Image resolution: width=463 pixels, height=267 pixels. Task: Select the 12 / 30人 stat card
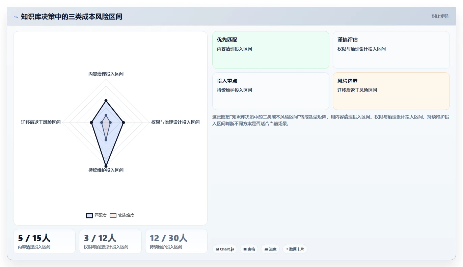pos(176,241)
